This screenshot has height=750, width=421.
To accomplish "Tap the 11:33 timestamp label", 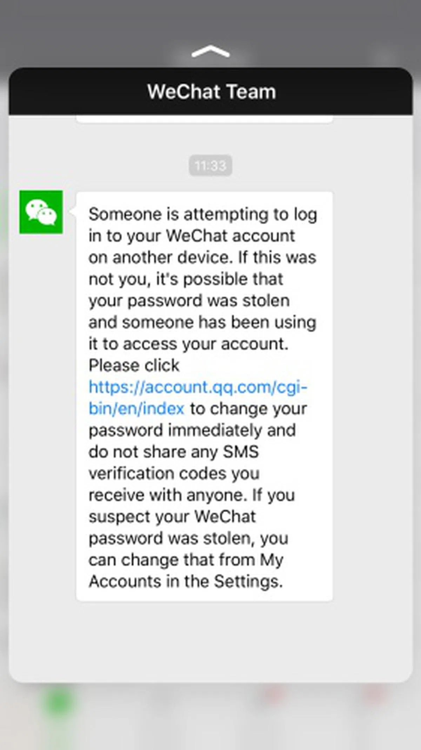I will pyautogui.click(x=210, y=165).
